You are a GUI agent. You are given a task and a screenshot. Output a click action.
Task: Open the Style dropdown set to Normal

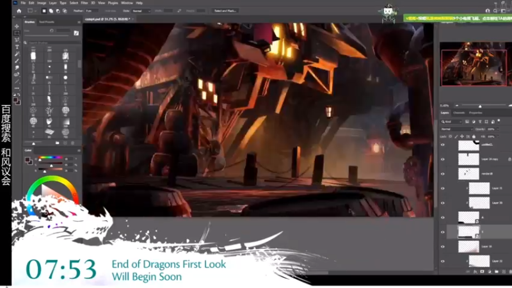pos(141,11)
